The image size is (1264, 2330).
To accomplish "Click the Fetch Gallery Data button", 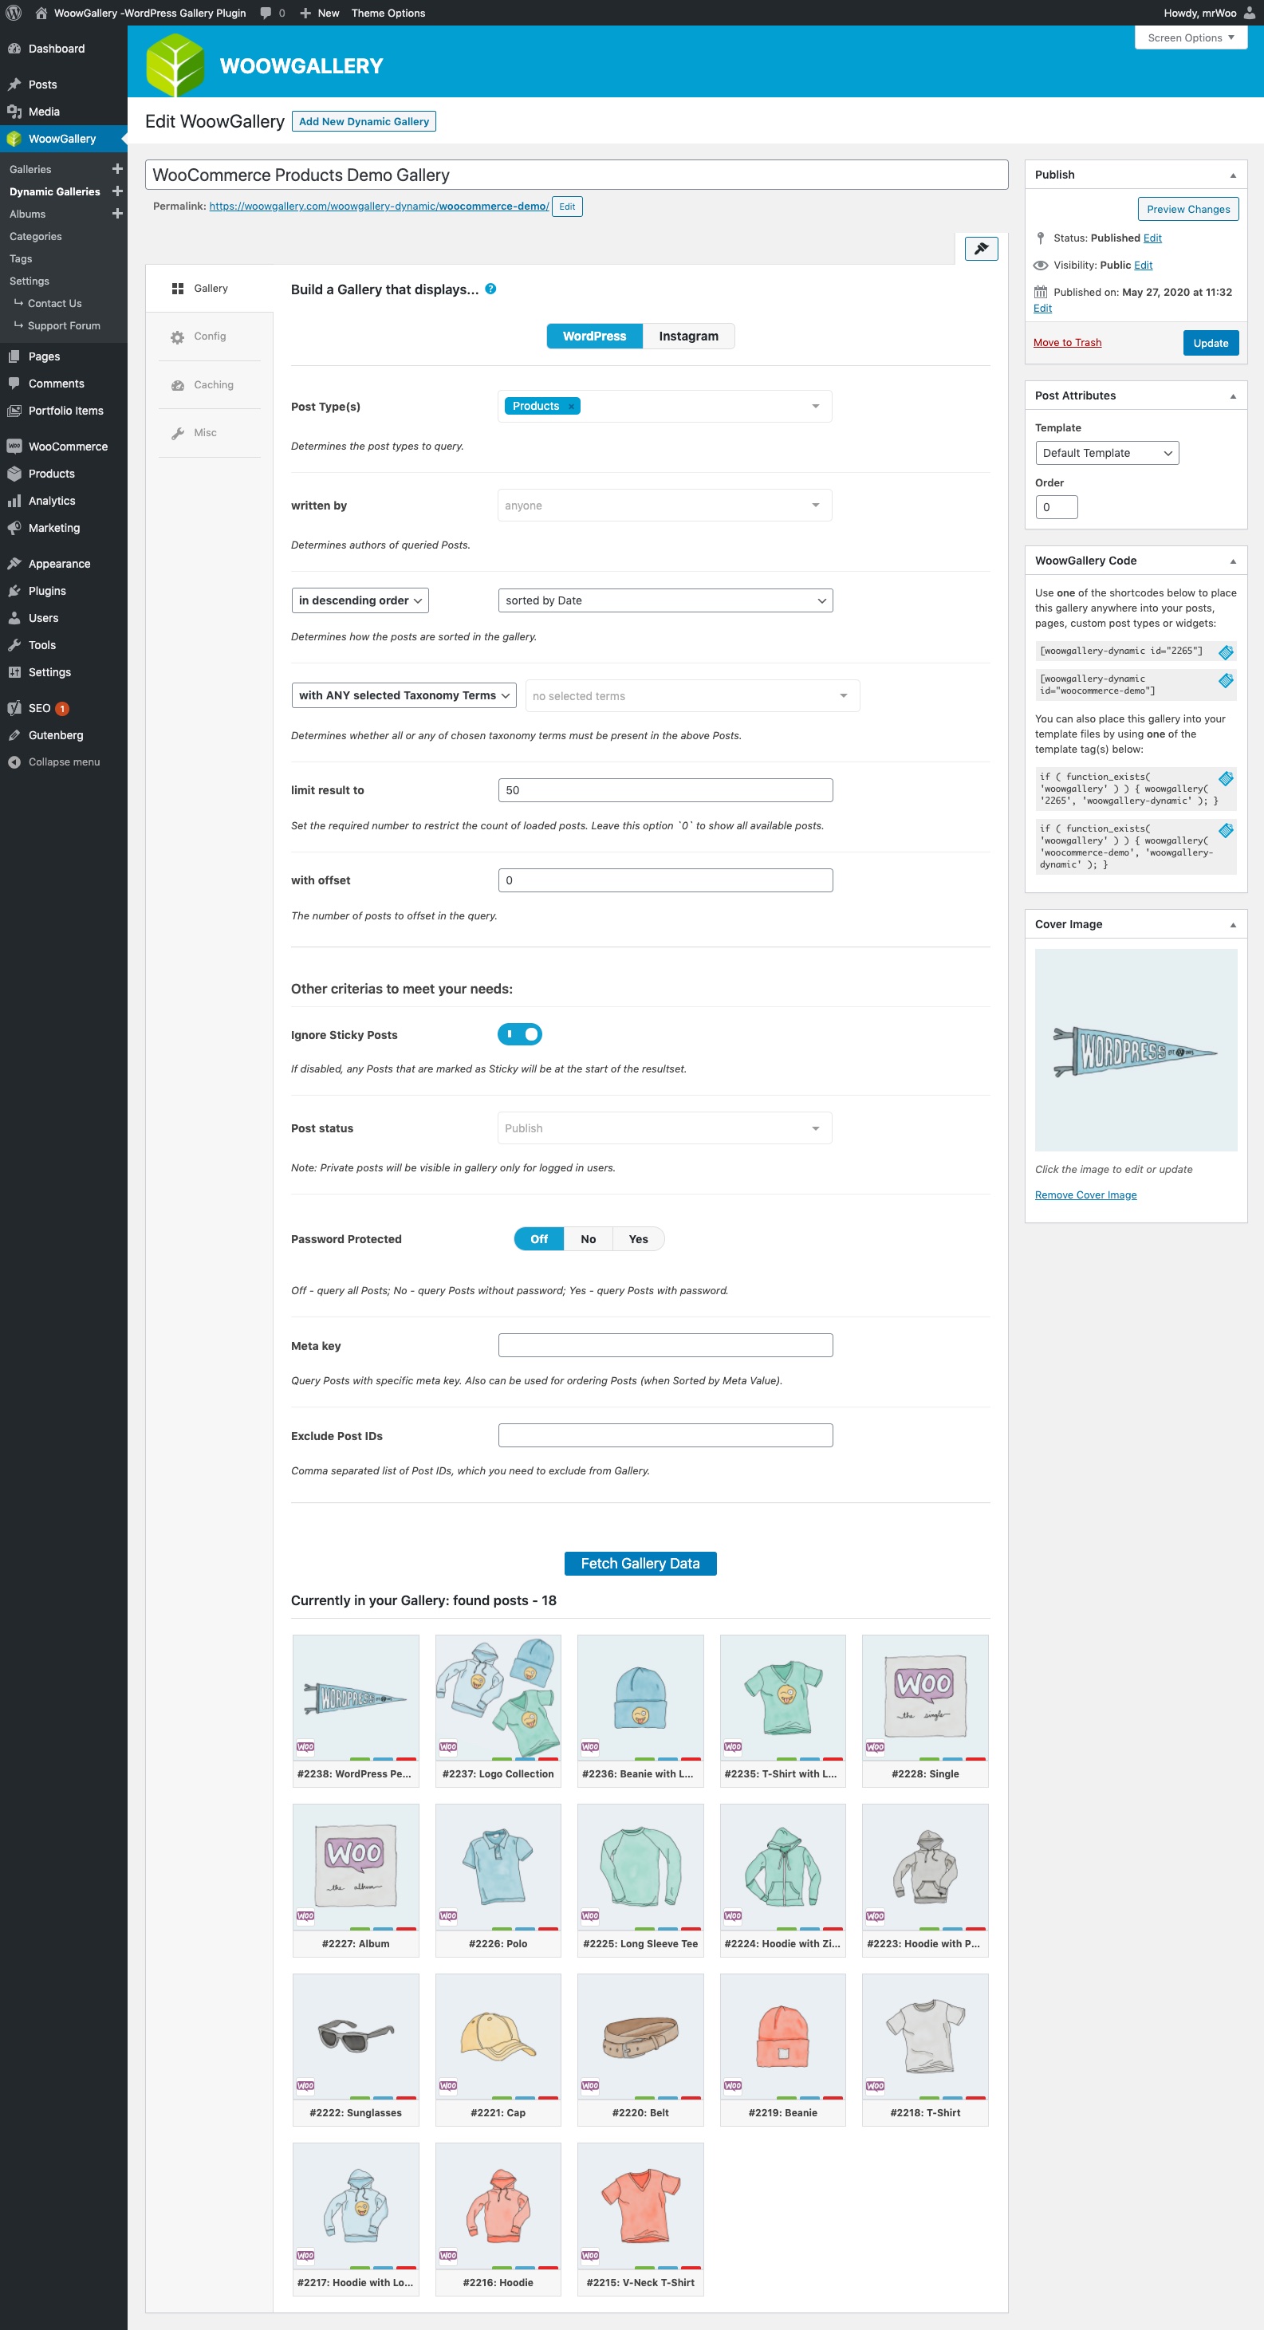I will [x=640, y=1564].
